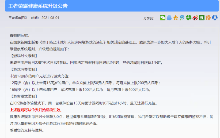The image size is (220, 138).
Task: Click the 感谢您的支持与理解 closing line
Action: (27, 130)
